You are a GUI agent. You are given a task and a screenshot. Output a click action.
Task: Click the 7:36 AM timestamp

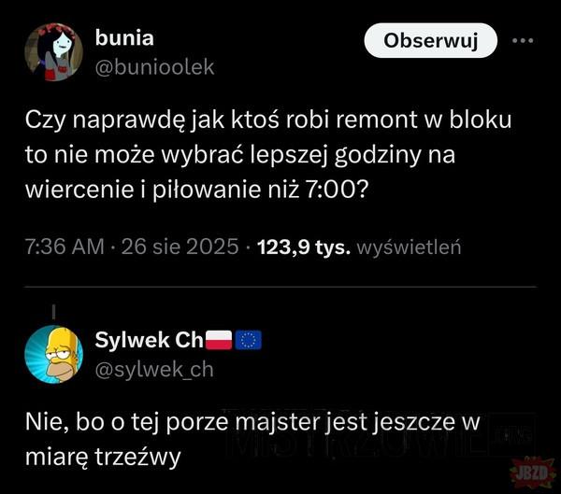(x=65, y=247)
